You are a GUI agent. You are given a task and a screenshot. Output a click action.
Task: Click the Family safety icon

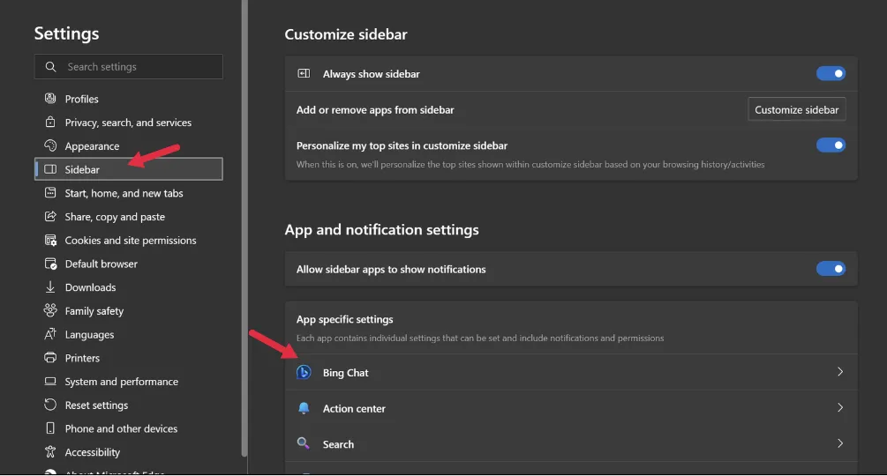click(x=50, y=310)
